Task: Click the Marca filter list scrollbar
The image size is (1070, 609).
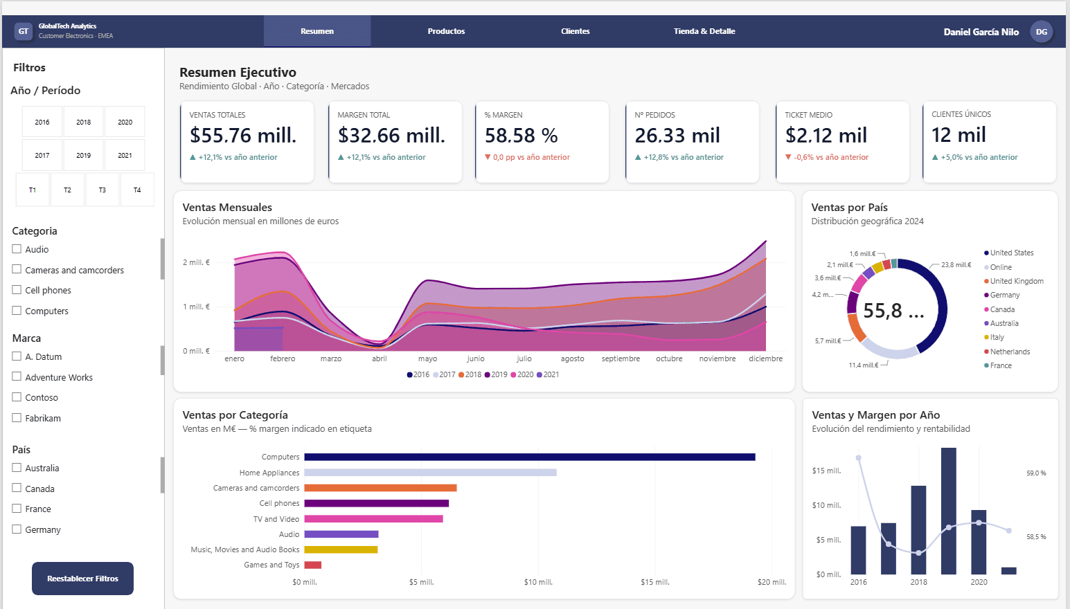Action: [x=162, y=360]
